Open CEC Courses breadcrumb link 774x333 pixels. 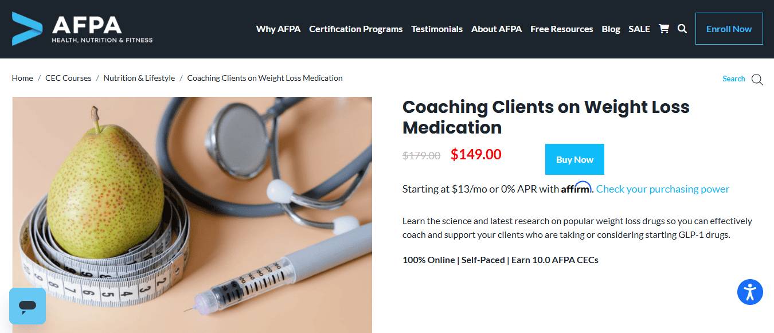tap(68, 78)
